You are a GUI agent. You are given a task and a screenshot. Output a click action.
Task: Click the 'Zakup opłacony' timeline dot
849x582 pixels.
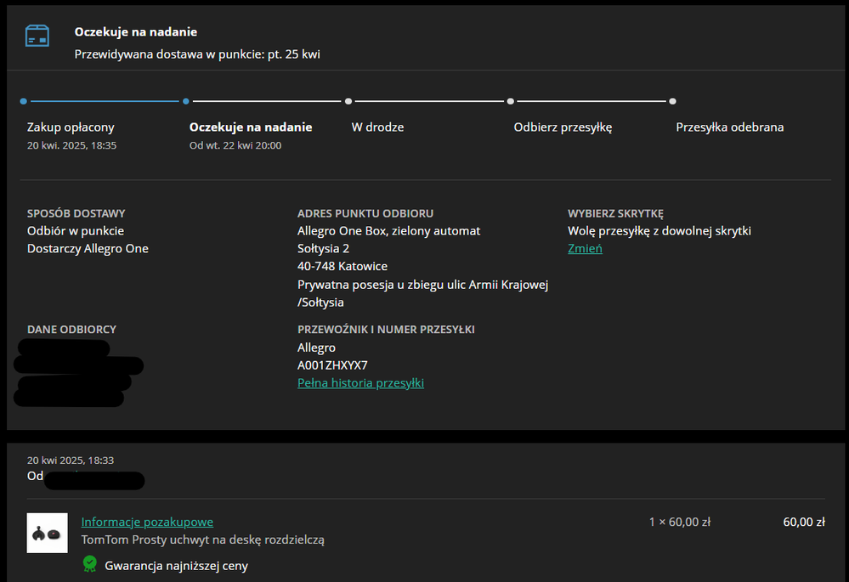click(24, 101)
